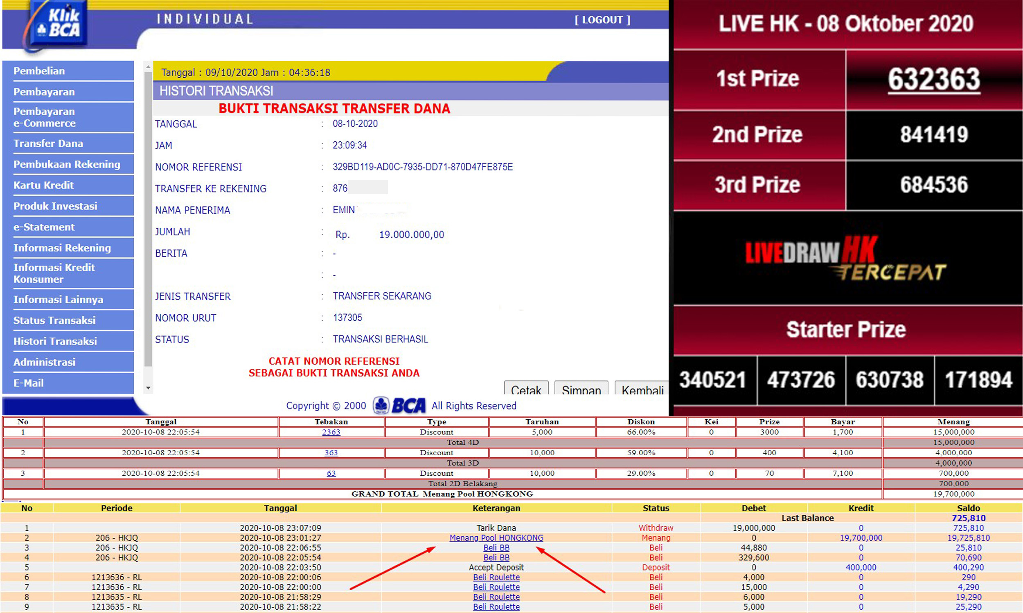Click the Accept Deposit row text
Screen dimensions: 1023x613
pos(496,568)
